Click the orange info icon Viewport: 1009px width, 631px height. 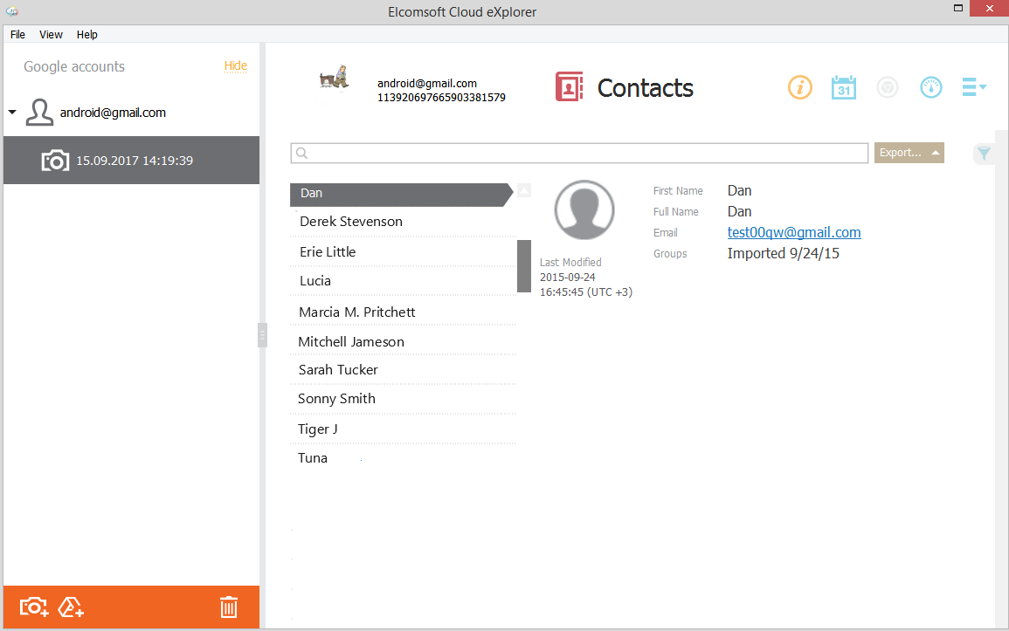pos(800,87)
